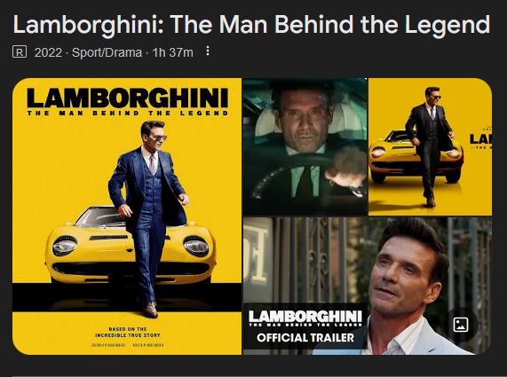Open the three-dot more options menu
Viewport: 507px width, 377px height.
208,51
